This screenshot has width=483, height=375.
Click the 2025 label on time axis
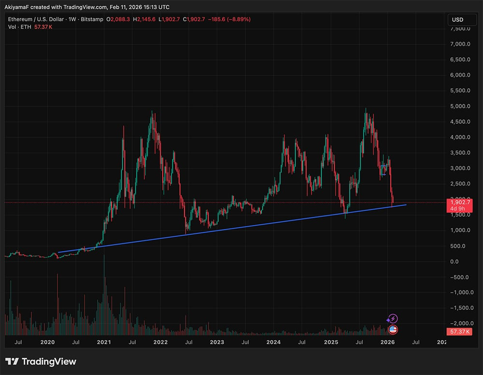(331, 342)
